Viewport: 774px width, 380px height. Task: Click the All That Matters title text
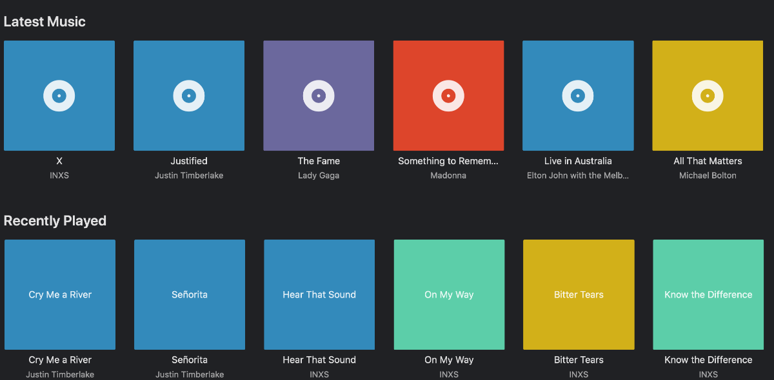[708, 161]
